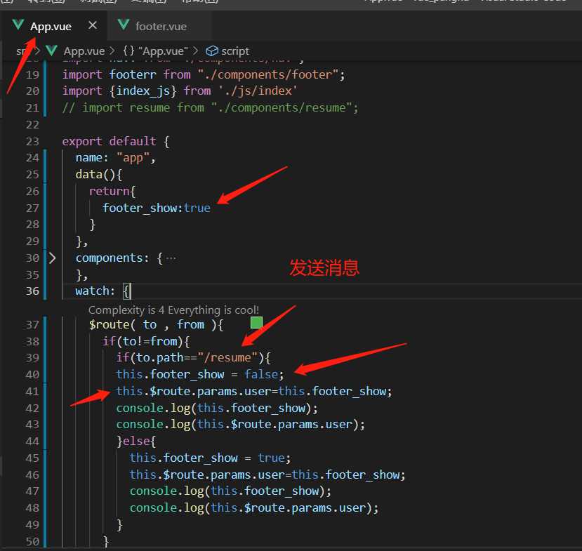Click the folded ellipsis after components: {

[x=171, y=258]
